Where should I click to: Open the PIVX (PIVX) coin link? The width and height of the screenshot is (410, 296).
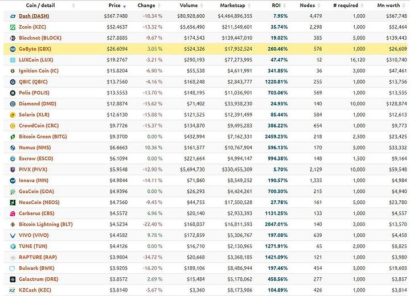click(33, 170)
